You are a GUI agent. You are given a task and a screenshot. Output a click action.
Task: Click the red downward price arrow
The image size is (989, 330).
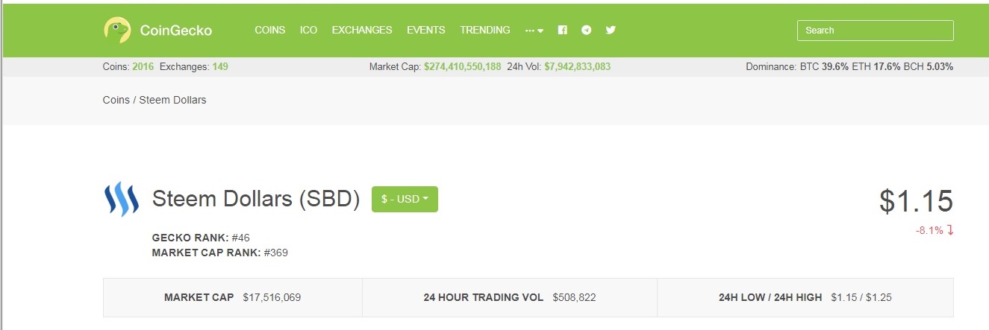click(x=950, y=231)
